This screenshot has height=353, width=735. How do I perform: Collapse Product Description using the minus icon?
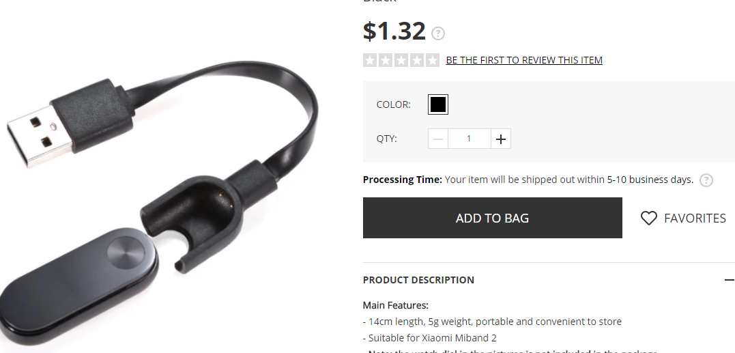[x=729, y=280]
